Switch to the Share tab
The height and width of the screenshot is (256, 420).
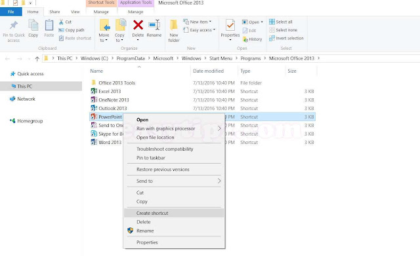point(54,12)
